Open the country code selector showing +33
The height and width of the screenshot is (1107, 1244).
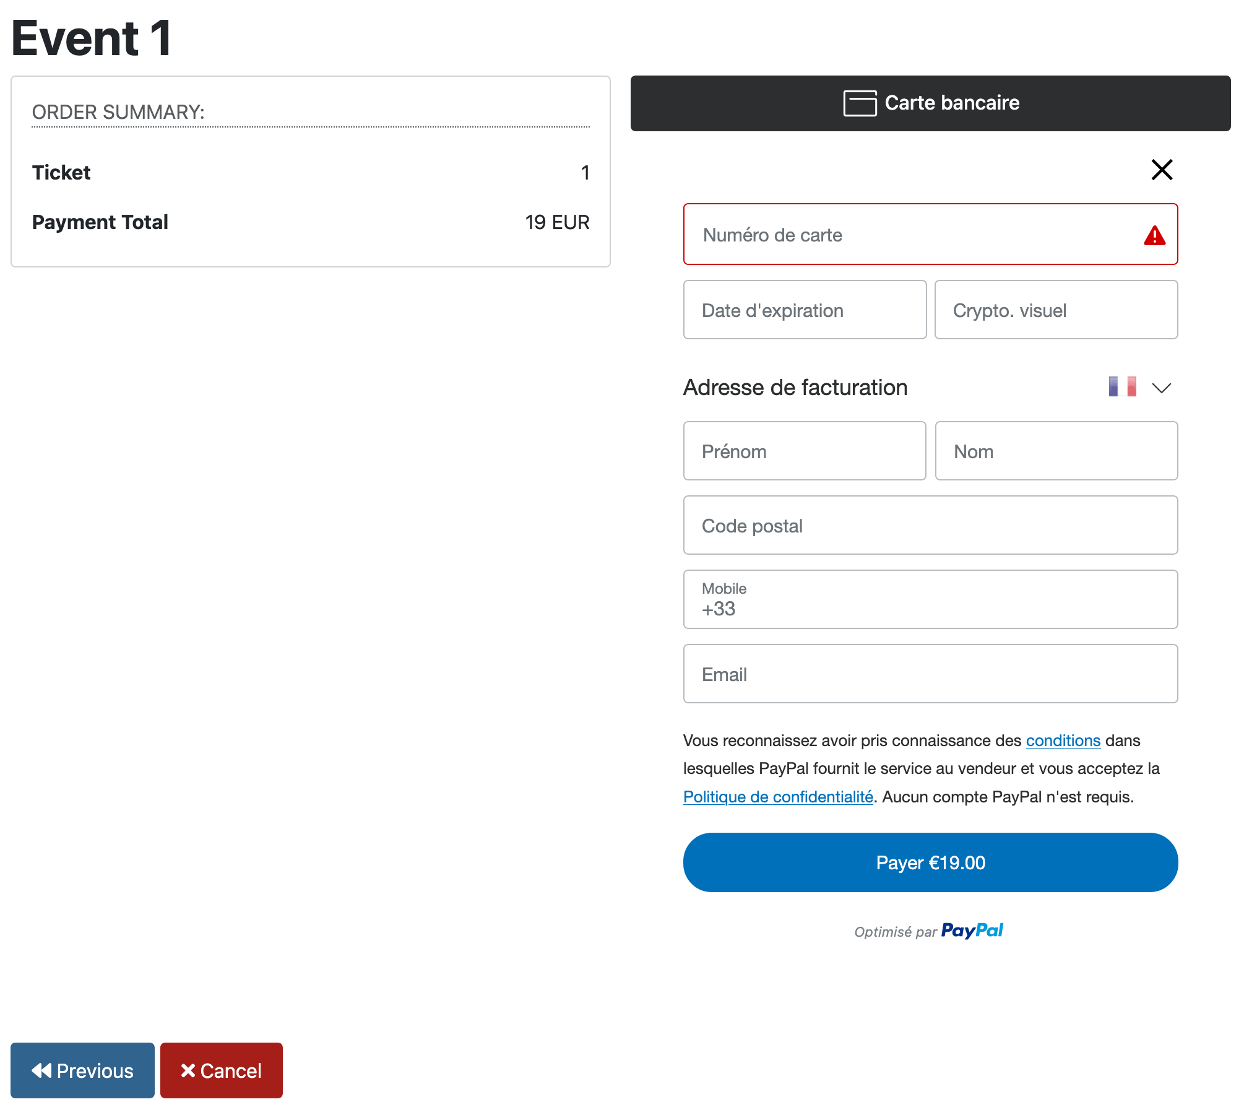(x=718, y=609)
